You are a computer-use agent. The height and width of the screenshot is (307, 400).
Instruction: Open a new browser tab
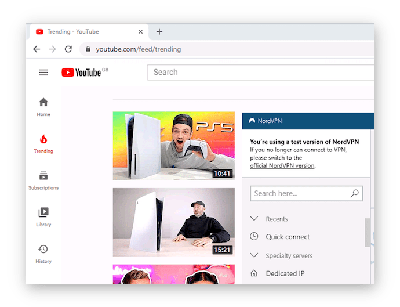[x=159, y=32]
